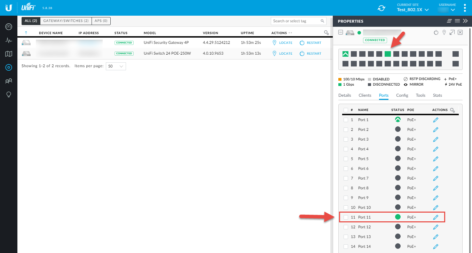Image resolution: width=472 pixels, height=253 pixels.
Task: Click the Port 7 row name
Action: [x=363, y=178]
